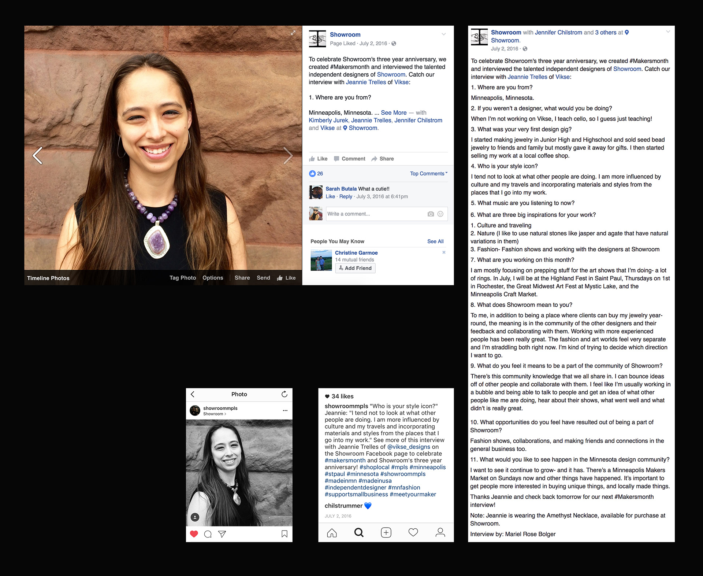Click See All in People You May Know

(435, 241)
